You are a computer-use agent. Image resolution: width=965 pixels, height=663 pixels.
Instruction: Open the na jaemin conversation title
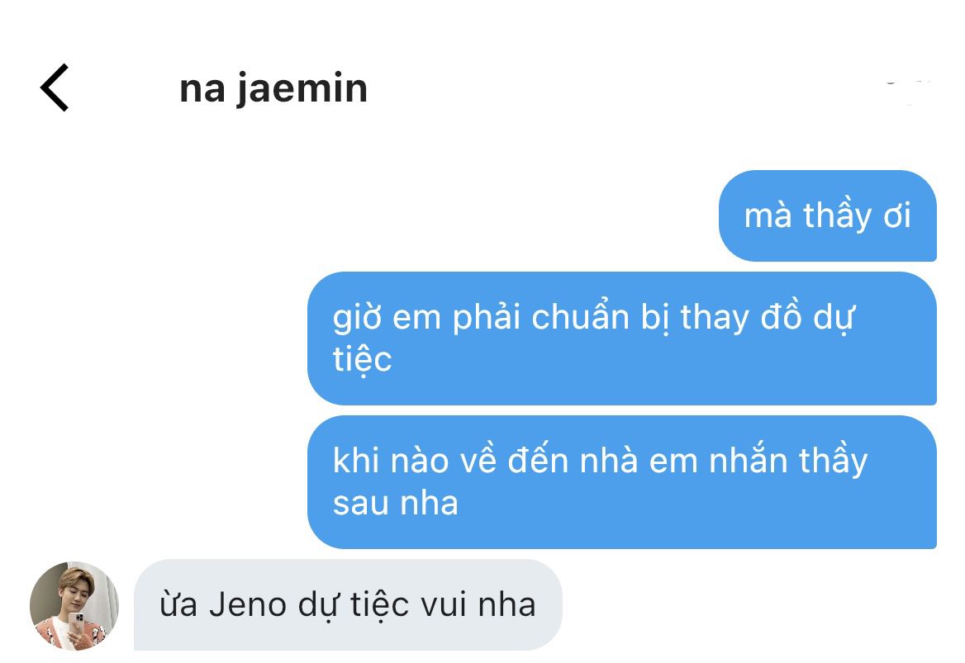tap(273, 89)
